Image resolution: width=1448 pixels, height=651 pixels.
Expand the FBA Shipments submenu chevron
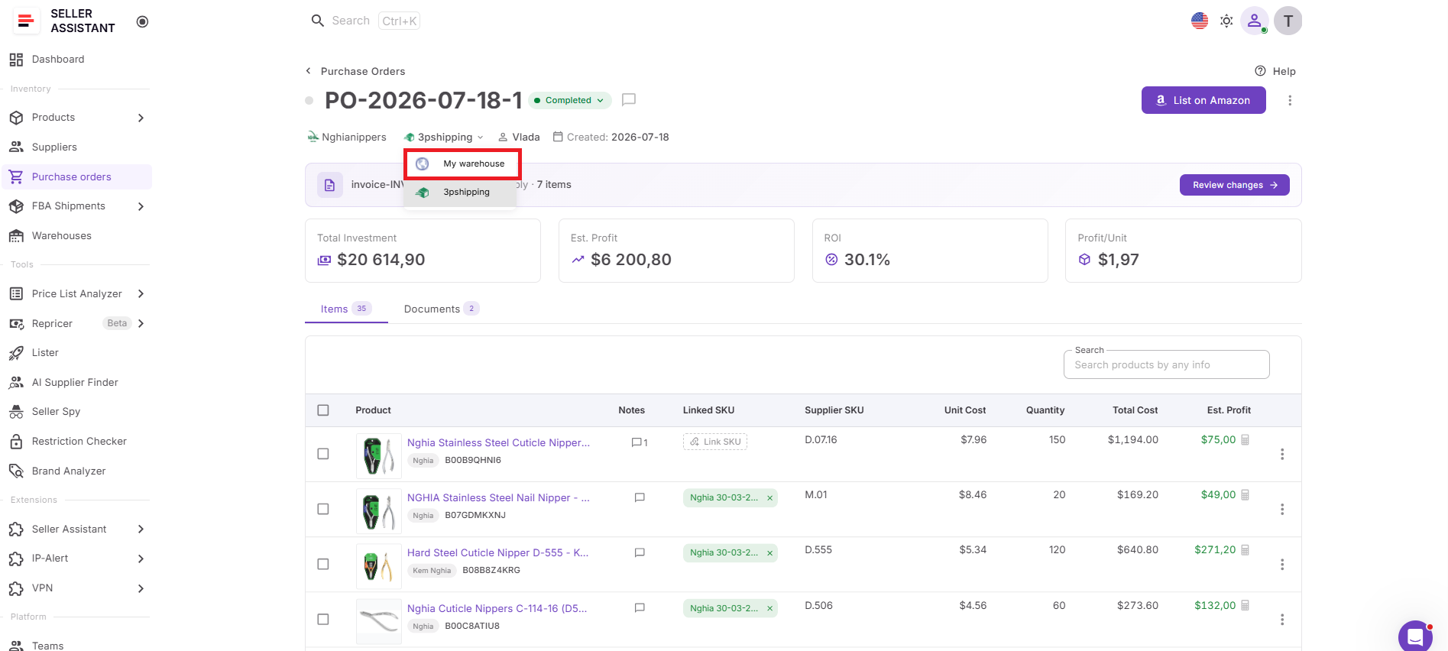tap(141, 206)
